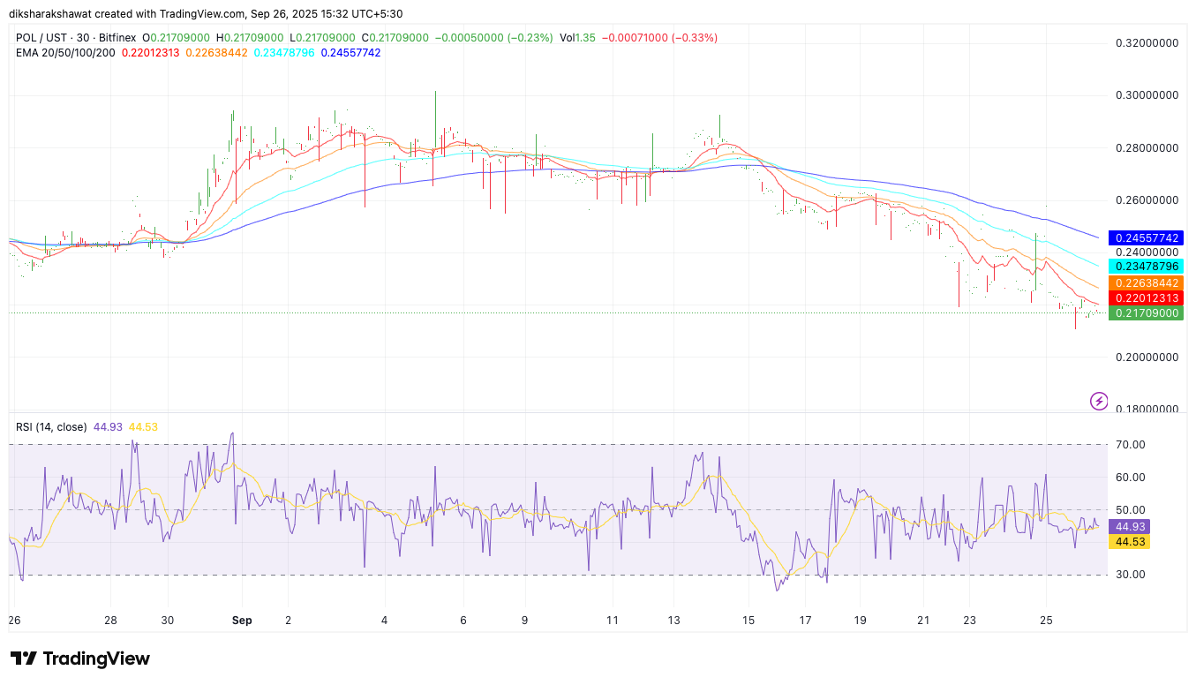Click the 25 date label on time axis
This screenshot has height=685, width=1196.
tap(1046, 621)
